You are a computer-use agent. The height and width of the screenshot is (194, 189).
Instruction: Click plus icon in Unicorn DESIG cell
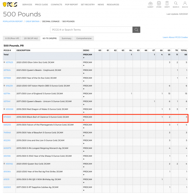point(84,104)
